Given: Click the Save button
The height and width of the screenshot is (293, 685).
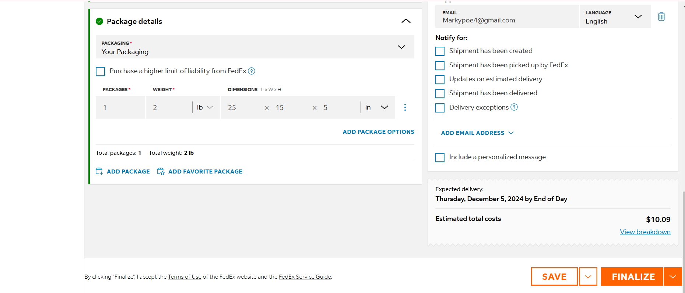Looking at the screenshot, I should pyautogui.click(x=554, y=276).
